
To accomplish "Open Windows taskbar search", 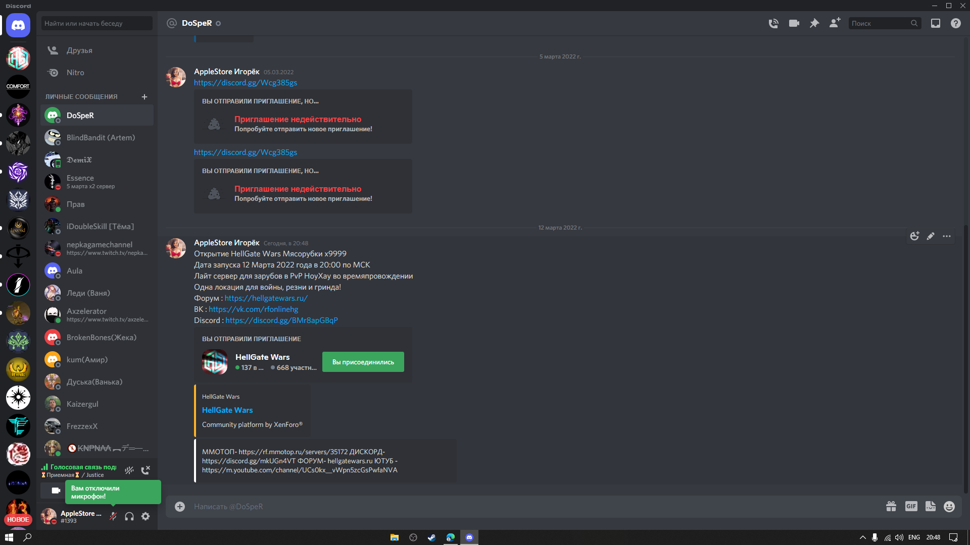I will point(28,537).
